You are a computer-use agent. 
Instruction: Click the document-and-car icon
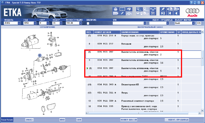[x=146, y=13]
